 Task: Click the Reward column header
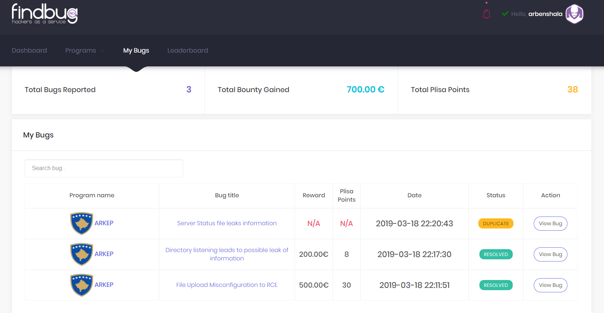314,195
